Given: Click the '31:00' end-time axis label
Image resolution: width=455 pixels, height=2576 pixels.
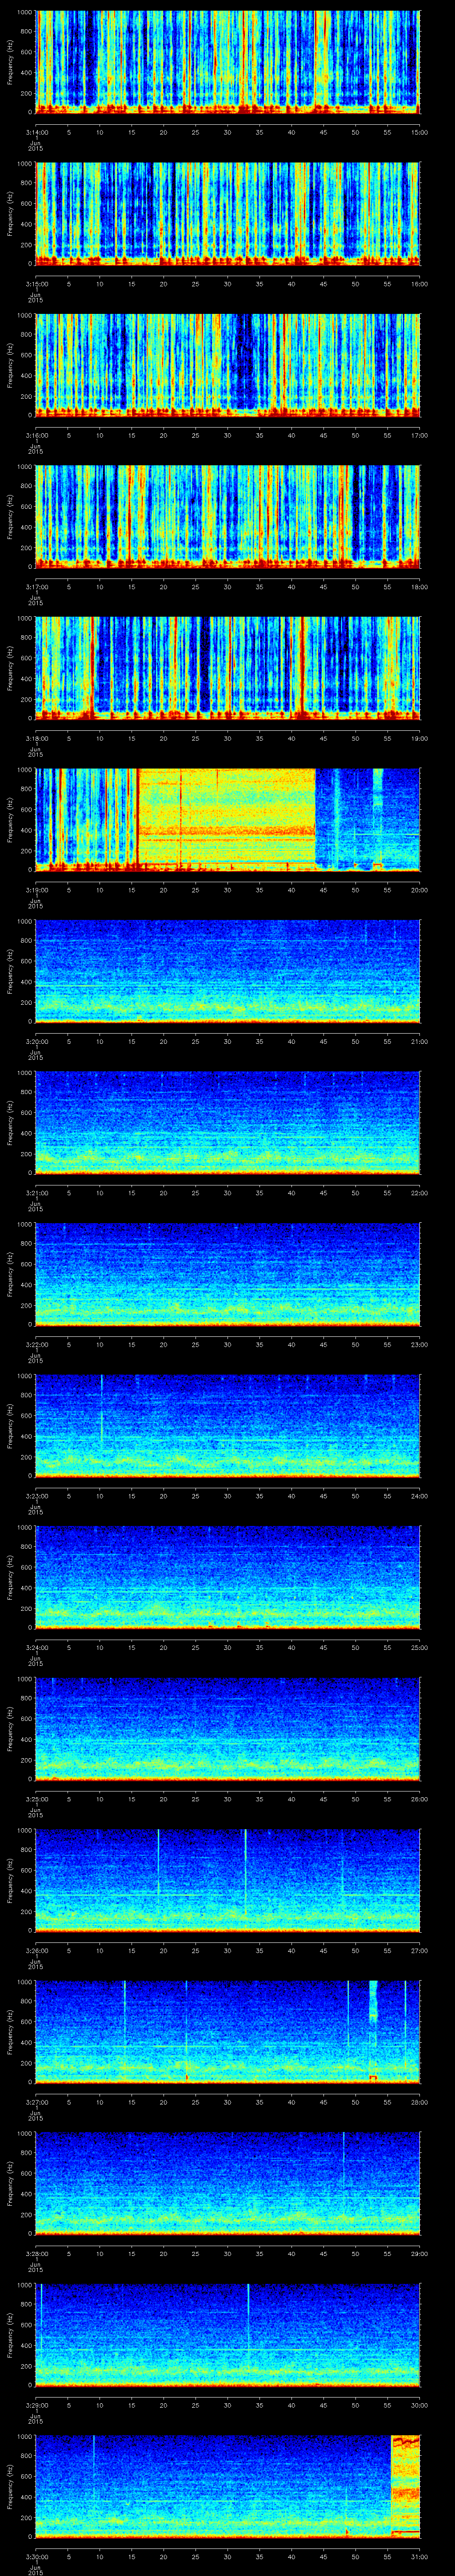Looking at the screenshot, I should click(x=419, y=2556).
